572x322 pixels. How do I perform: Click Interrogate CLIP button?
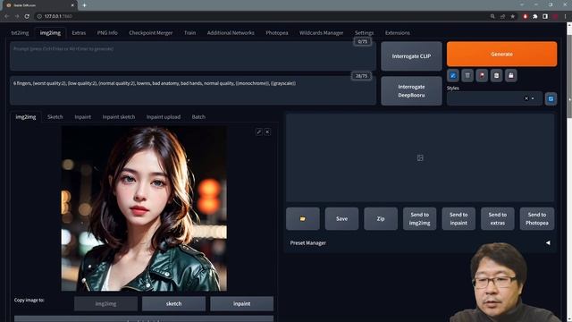411,56
